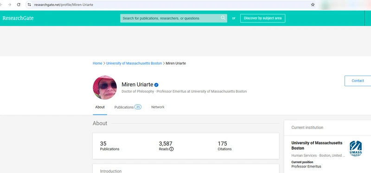Click the 35 Publications statistic
The width and height of the screenshot is (371, 173).
[109, 146]
